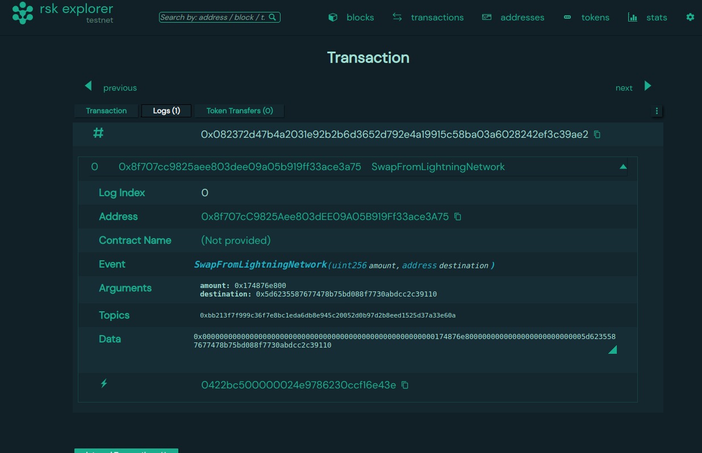Open the Token Transfers (0) tab
The height and width of the screenshot is (453, 702).
pyautogui.click(x=240, y=111)
